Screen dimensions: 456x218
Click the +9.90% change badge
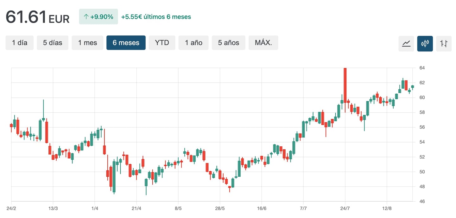point(98,17)
